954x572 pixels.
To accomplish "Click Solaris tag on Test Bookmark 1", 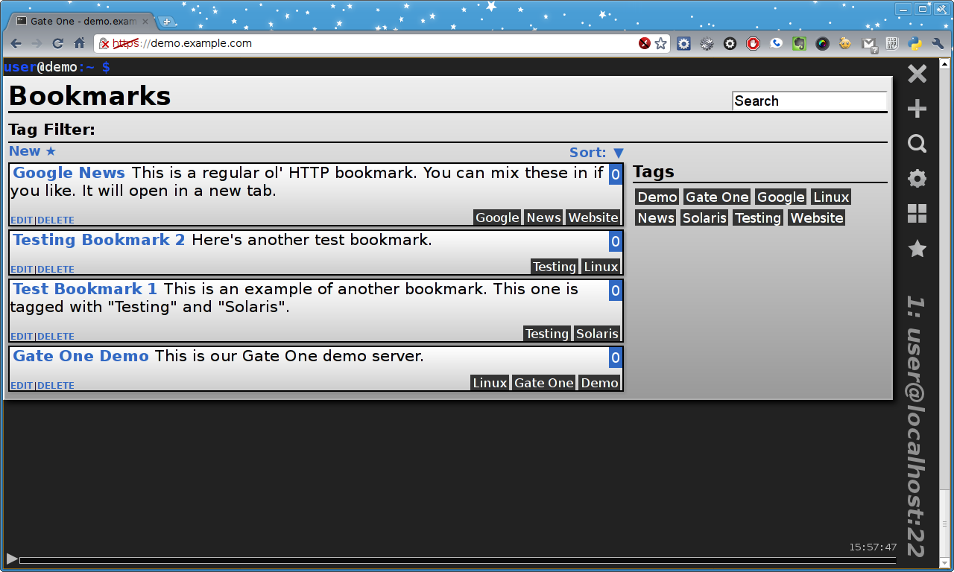I will (597, 334).
